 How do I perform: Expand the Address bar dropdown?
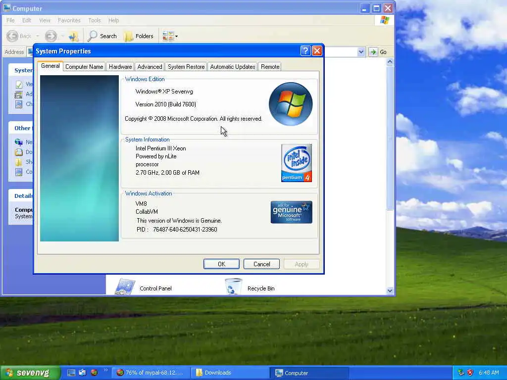[361, 51]
